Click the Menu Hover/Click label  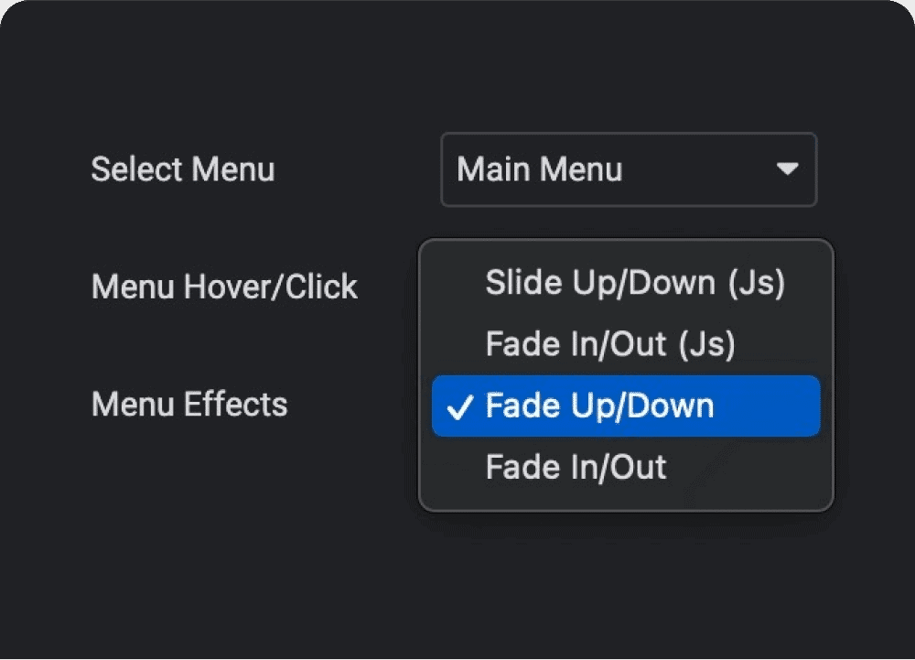click(x=224, y=287)
